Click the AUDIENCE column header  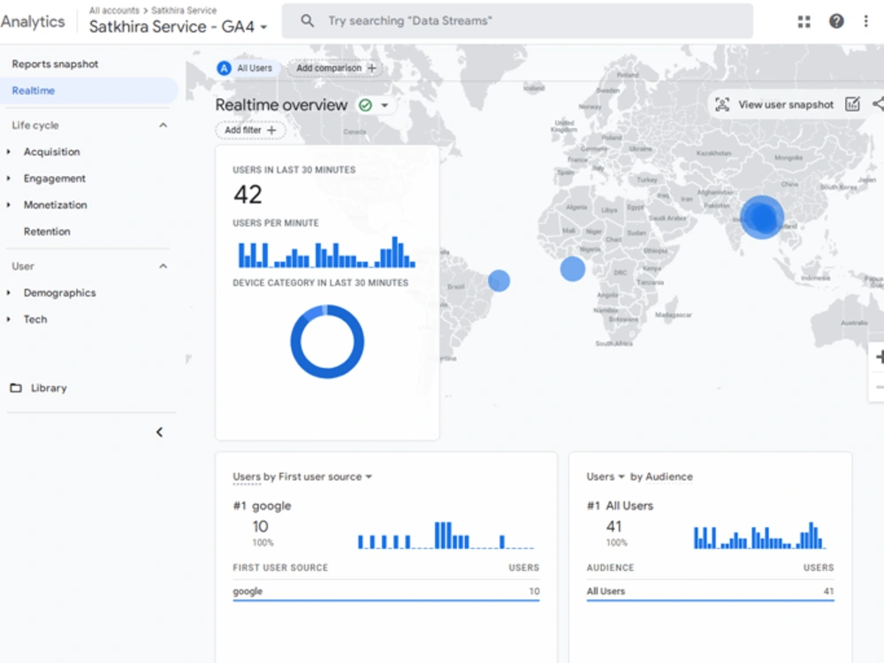[610, 568]
